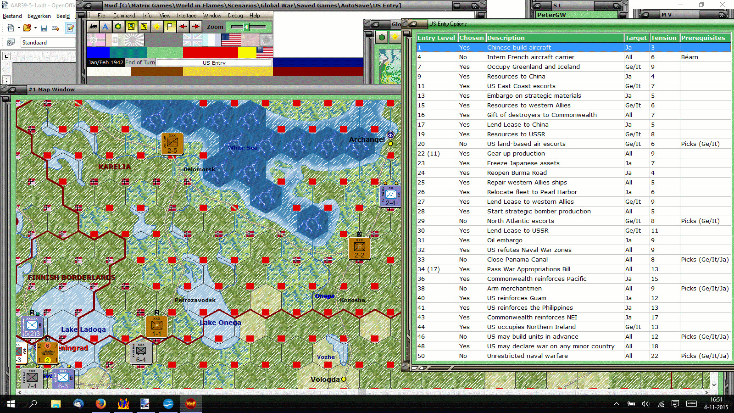Viewport: 734px width, 413px height.
Task: Click the locomotive rail icon in Mwif toolbar
Action: pyautogui.click(x=93, y=27)
